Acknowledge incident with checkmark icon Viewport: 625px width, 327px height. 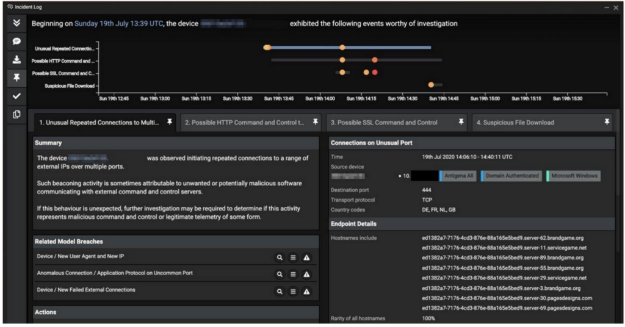pyautogui.click(x=16, y=96)
